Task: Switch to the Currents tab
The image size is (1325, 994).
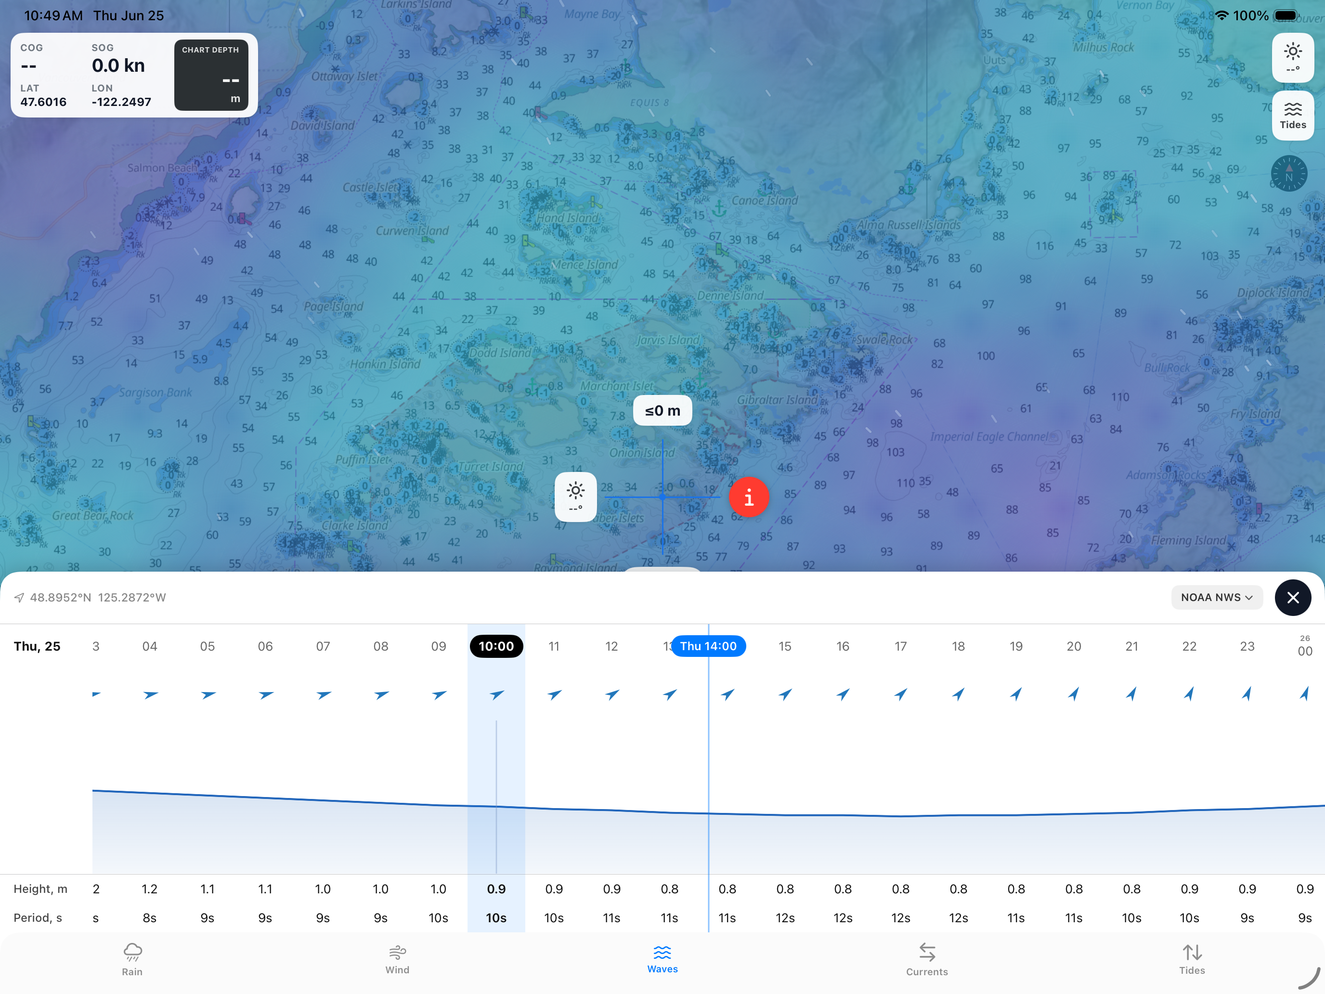Action: [927, 959]
